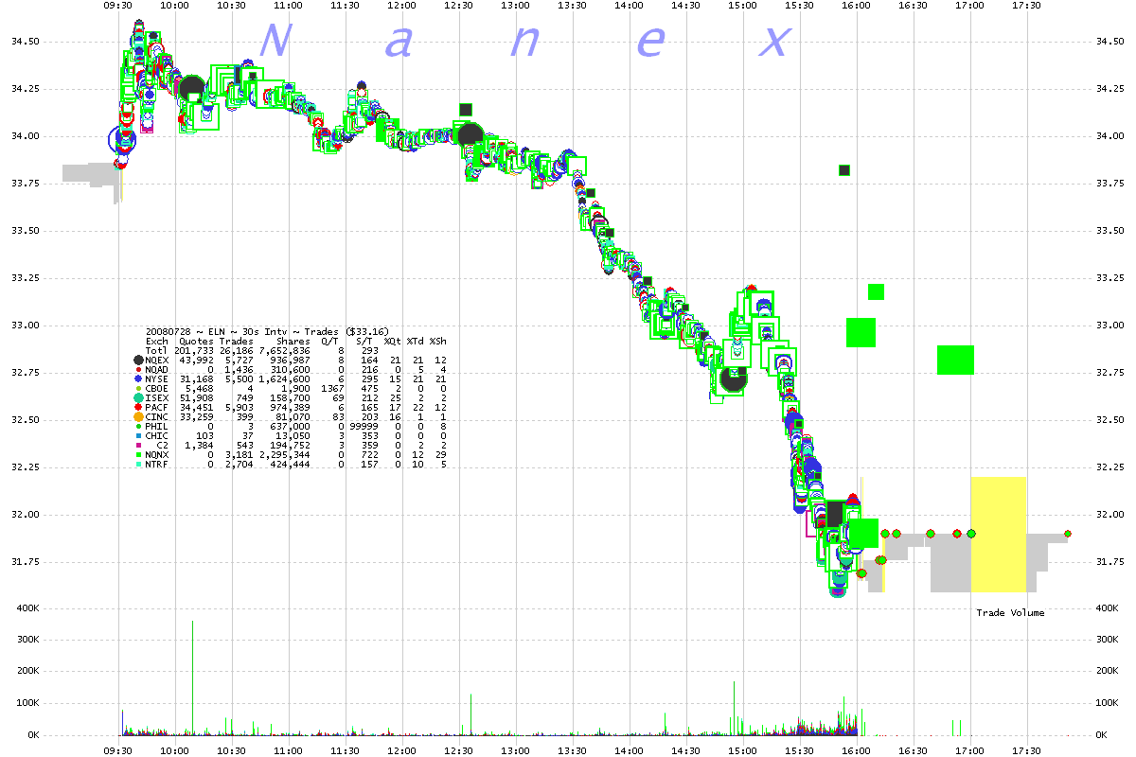
Task: Click the CINC orange circle legend marker
Action: coord(138,416)
